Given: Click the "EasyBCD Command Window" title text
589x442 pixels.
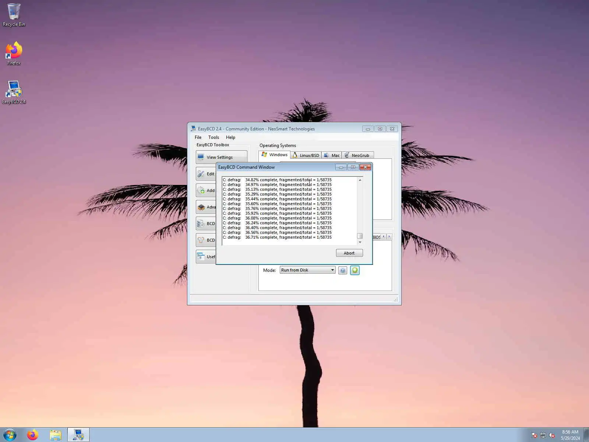Looking at the screenshot, I should pyautogui.click(x=246, y=167).
